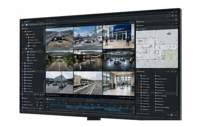Select the indoor car showroom camera feed
Viewport: 200px width, 127px height.
click(119, 60)
